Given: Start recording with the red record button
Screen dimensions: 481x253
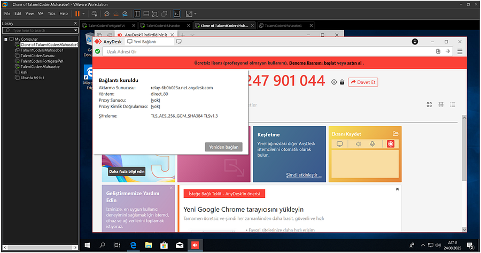Looking at the screenshot, I should (391, 144).
